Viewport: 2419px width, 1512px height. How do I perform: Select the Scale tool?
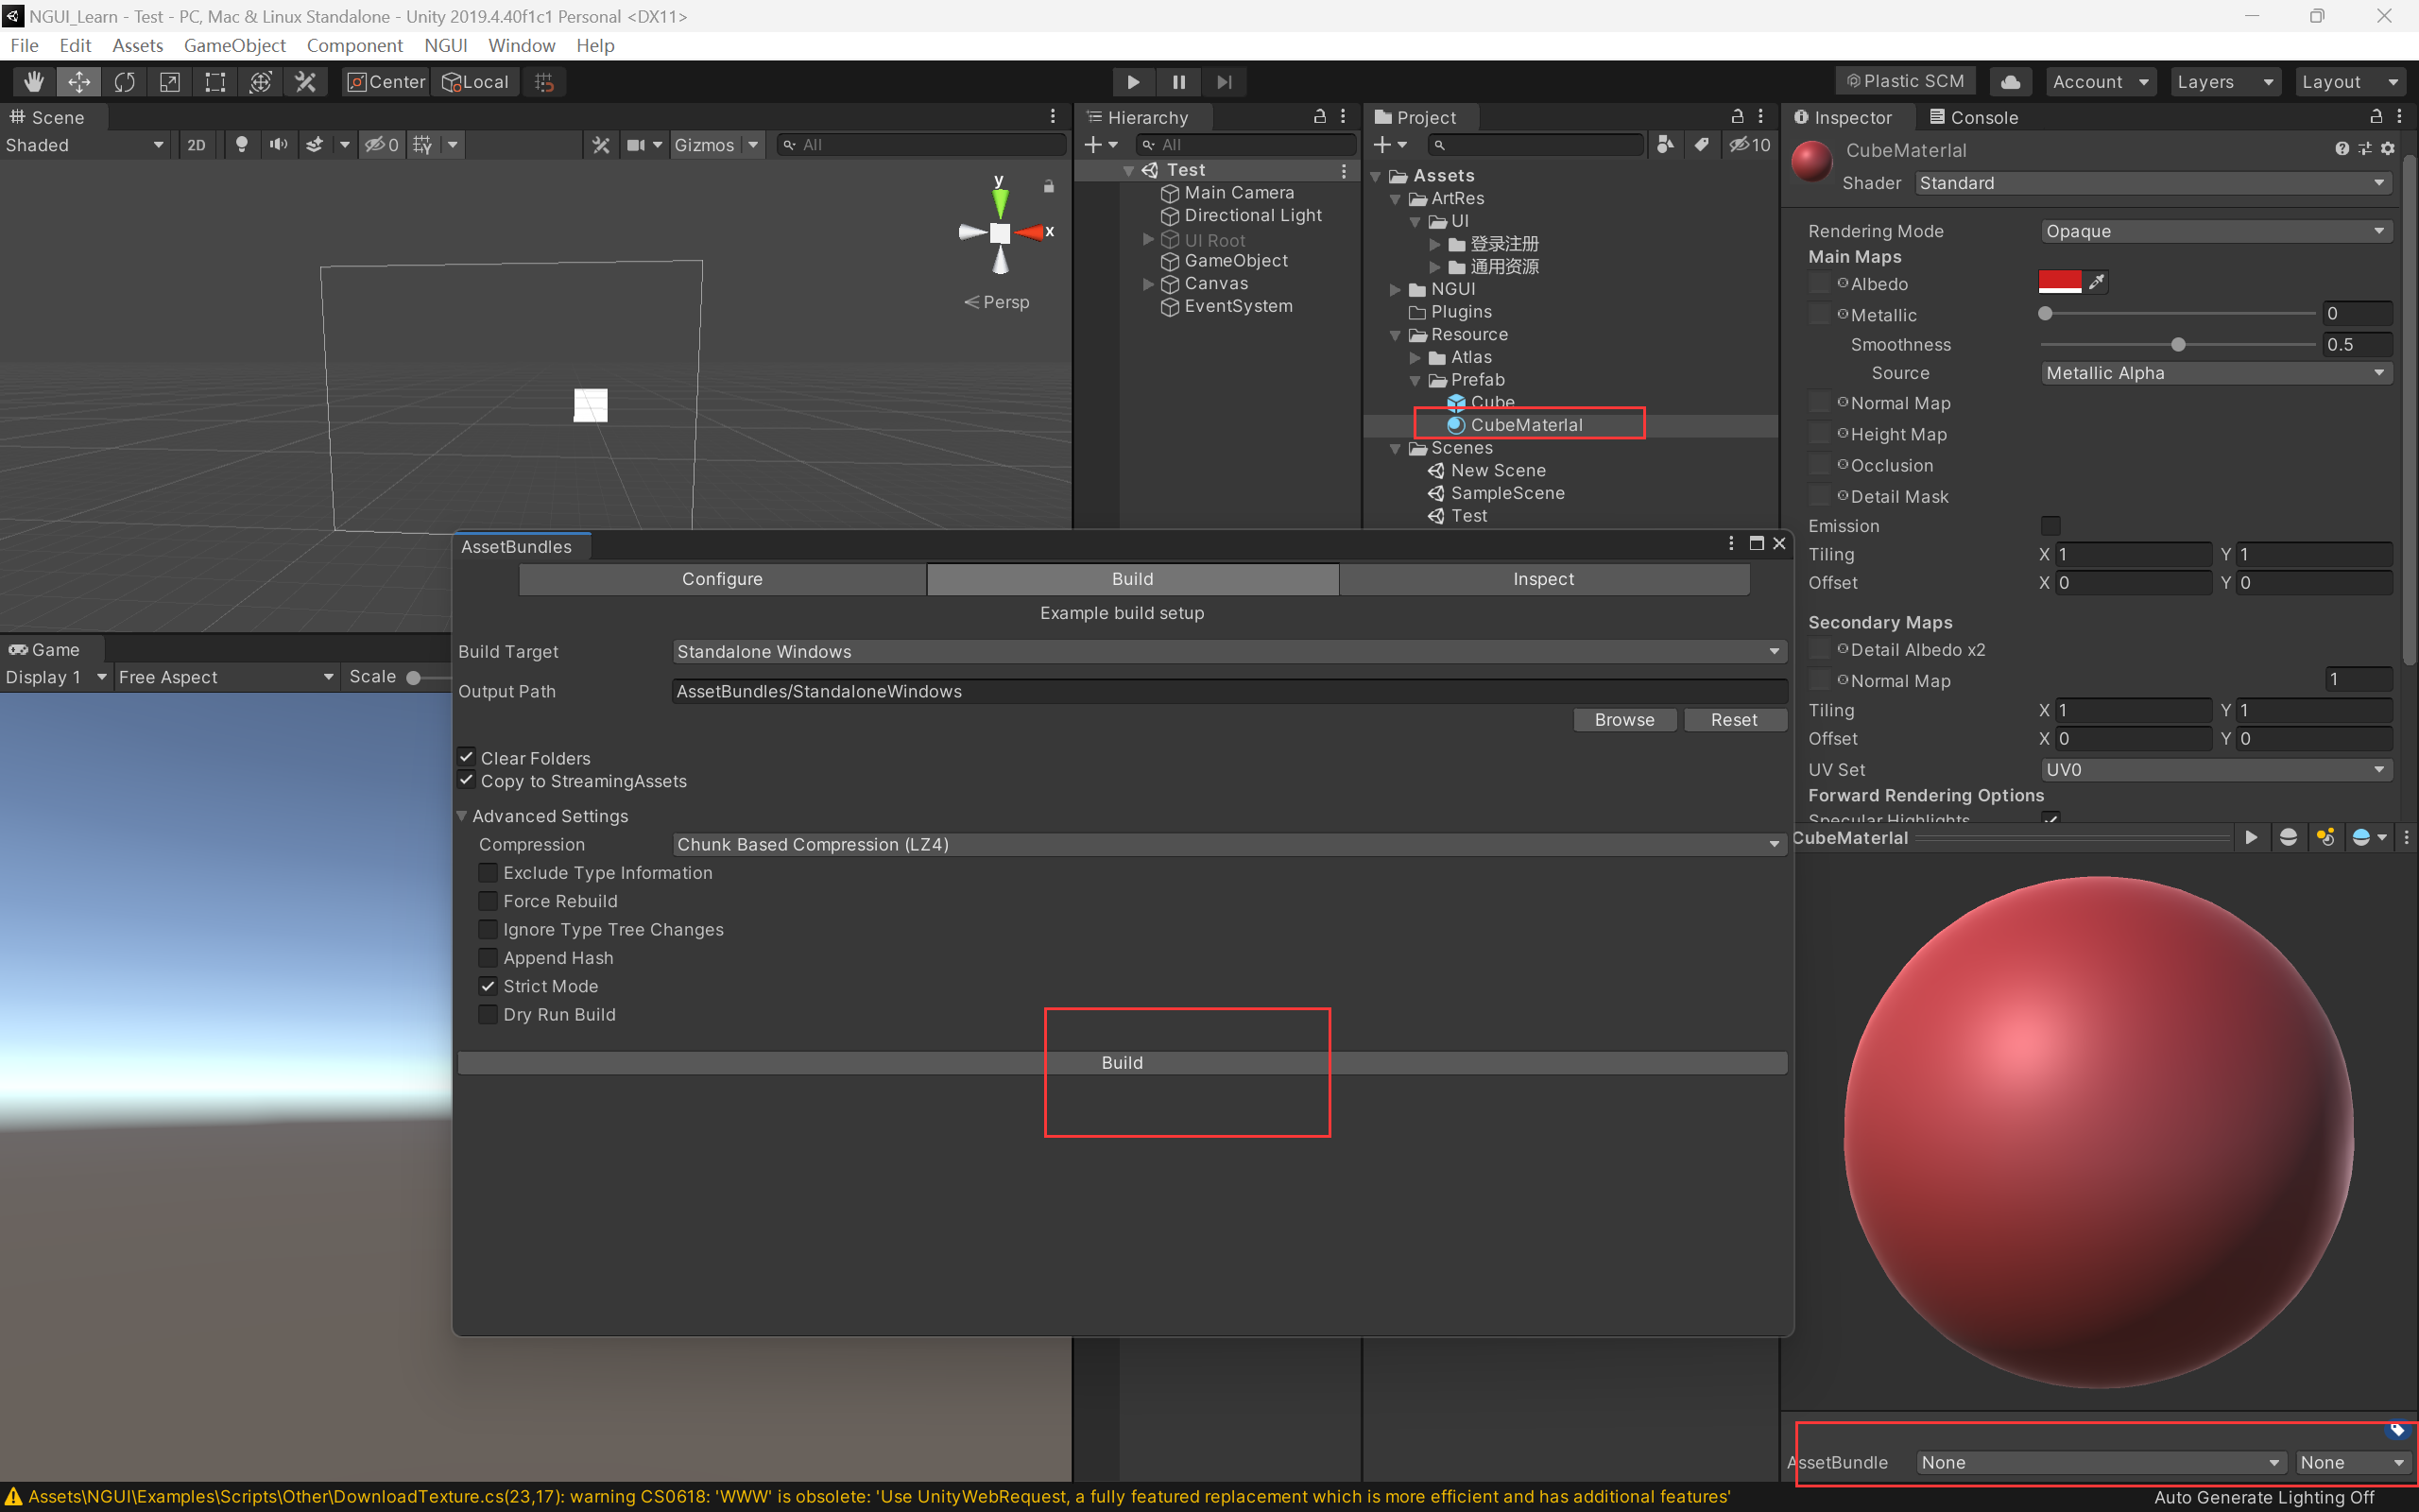click(x=170, y=82)
